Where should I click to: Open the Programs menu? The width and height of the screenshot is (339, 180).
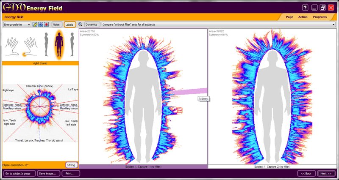pos(320,17)
